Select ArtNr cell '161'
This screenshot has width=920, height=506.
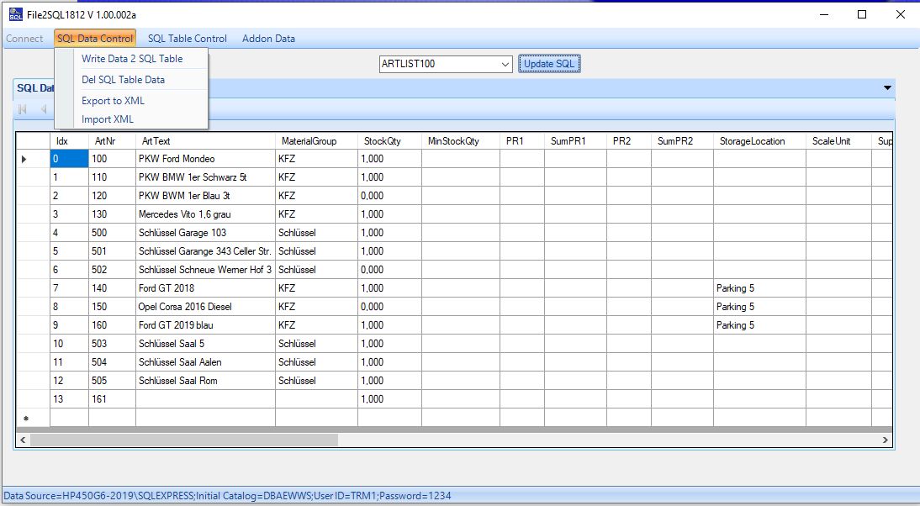(112, 398)
